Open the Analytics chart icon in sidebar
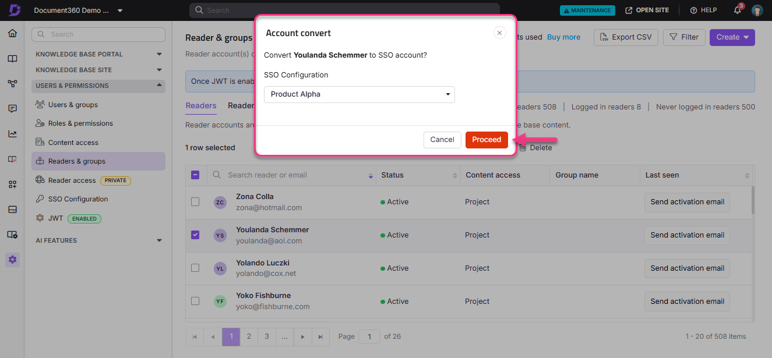The height and width of the screenshot is (358, 772). pos(12,133)
